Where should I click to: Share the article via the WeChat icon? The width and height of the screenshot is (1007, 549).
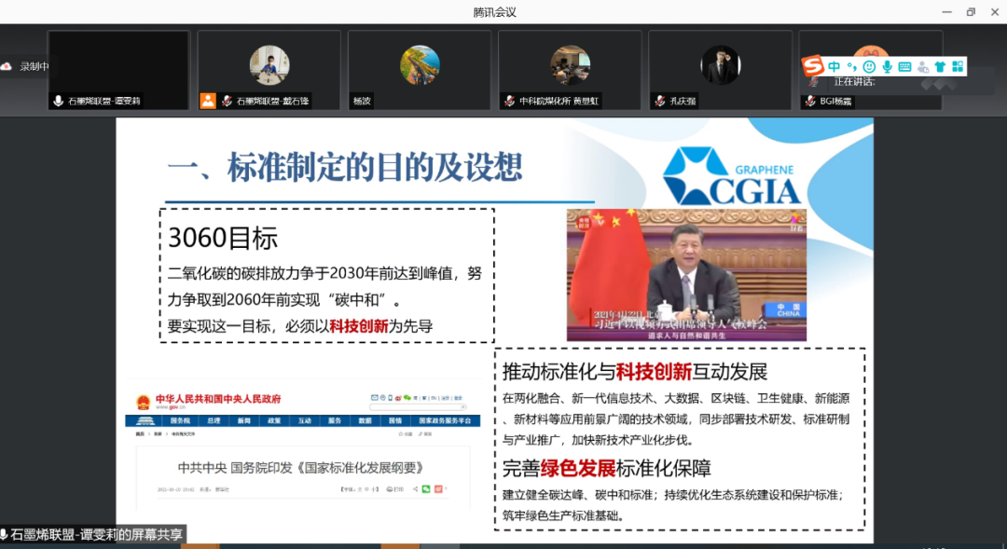tap(425, 487)
